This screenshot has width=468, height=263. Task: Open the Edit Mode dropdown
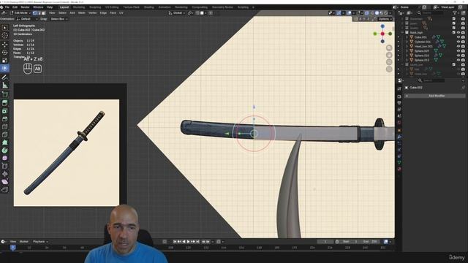tap(20, 13)
